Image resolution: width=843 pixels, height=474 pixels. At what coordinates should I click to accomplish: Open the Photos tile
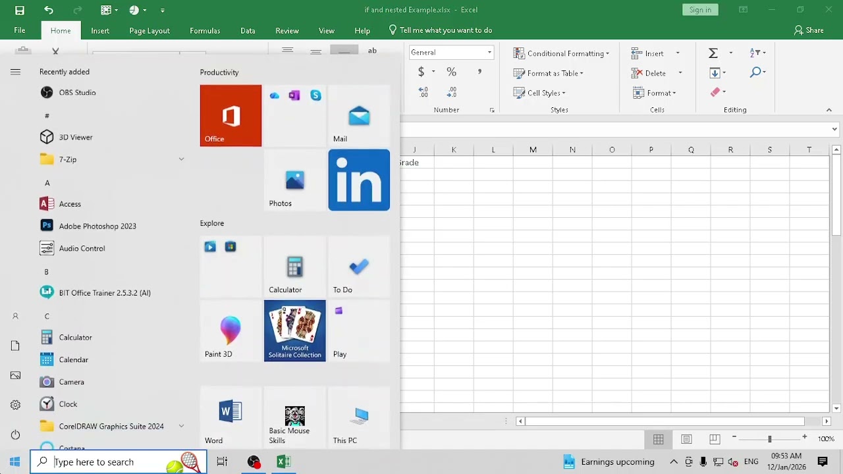(294, 180)
